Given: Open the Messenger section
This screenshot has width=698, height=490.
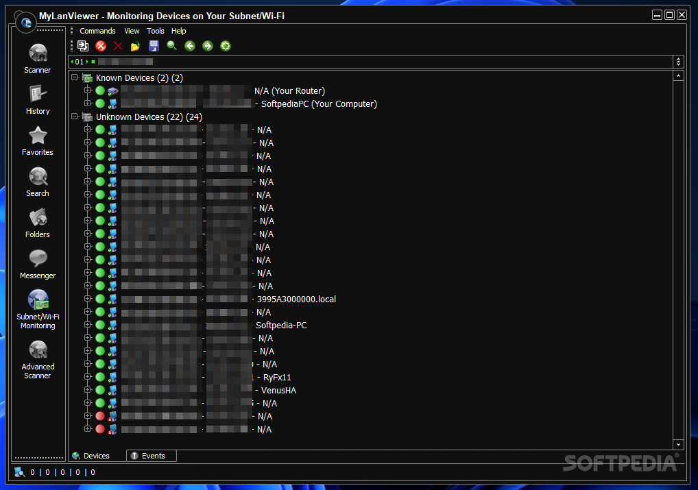Looking at the screenshot, I should click(38, 265).
